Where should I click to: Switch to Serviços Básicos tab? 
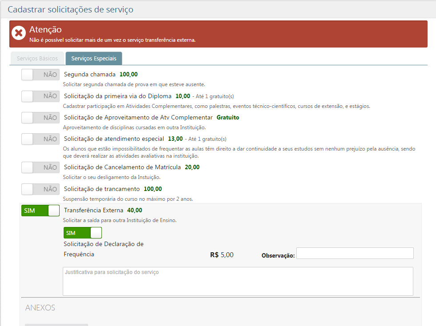tap(37, 59)
